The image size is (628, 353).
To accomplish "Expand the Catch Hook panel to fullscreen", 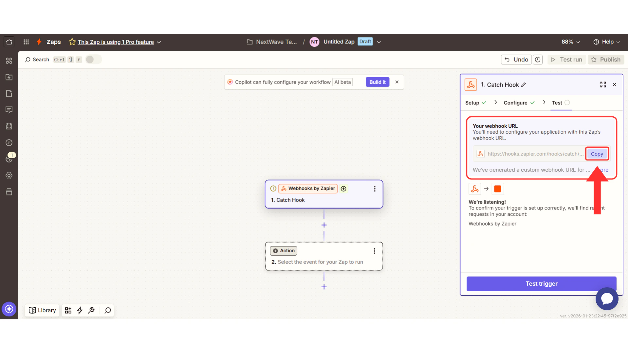I will [x=603, y=84].
